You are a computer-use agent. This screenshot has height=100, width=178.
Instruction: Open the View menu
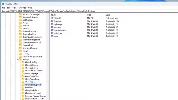click(14, 8)
